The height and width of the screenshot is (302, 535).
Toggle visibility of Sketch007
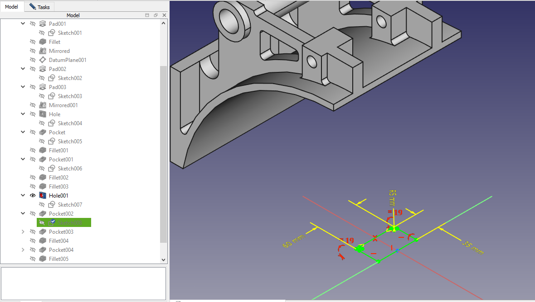pos(42,205)
